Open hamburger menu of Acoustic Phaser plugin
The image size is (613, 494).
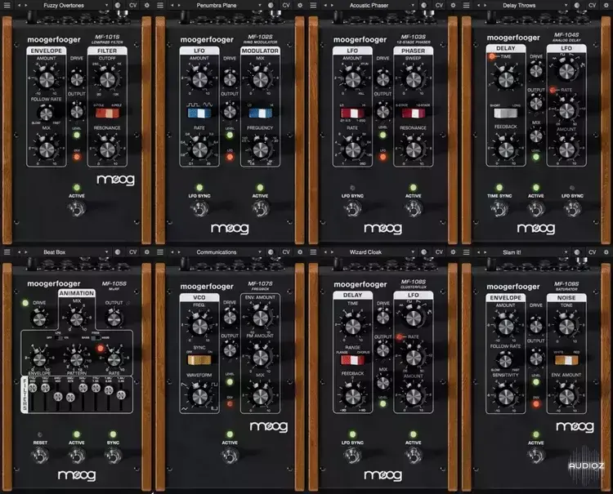pyautogui.click(x=313, y=6)
